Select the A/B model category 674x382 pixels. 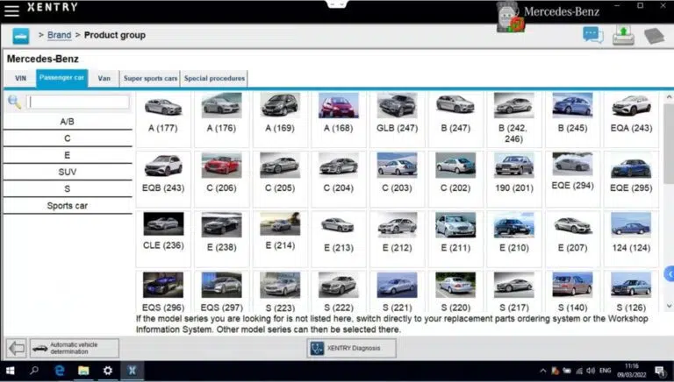[68, 122]
